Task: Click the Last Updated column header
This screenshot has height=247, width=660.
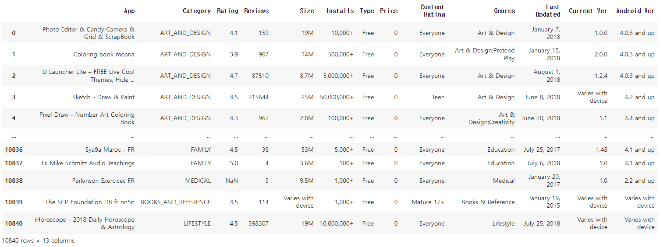Action: pos(548,11)
